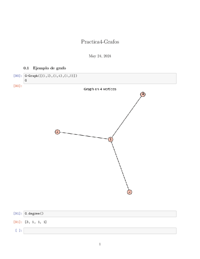Click the edge between vertices 1 and 3

point(120,166)
